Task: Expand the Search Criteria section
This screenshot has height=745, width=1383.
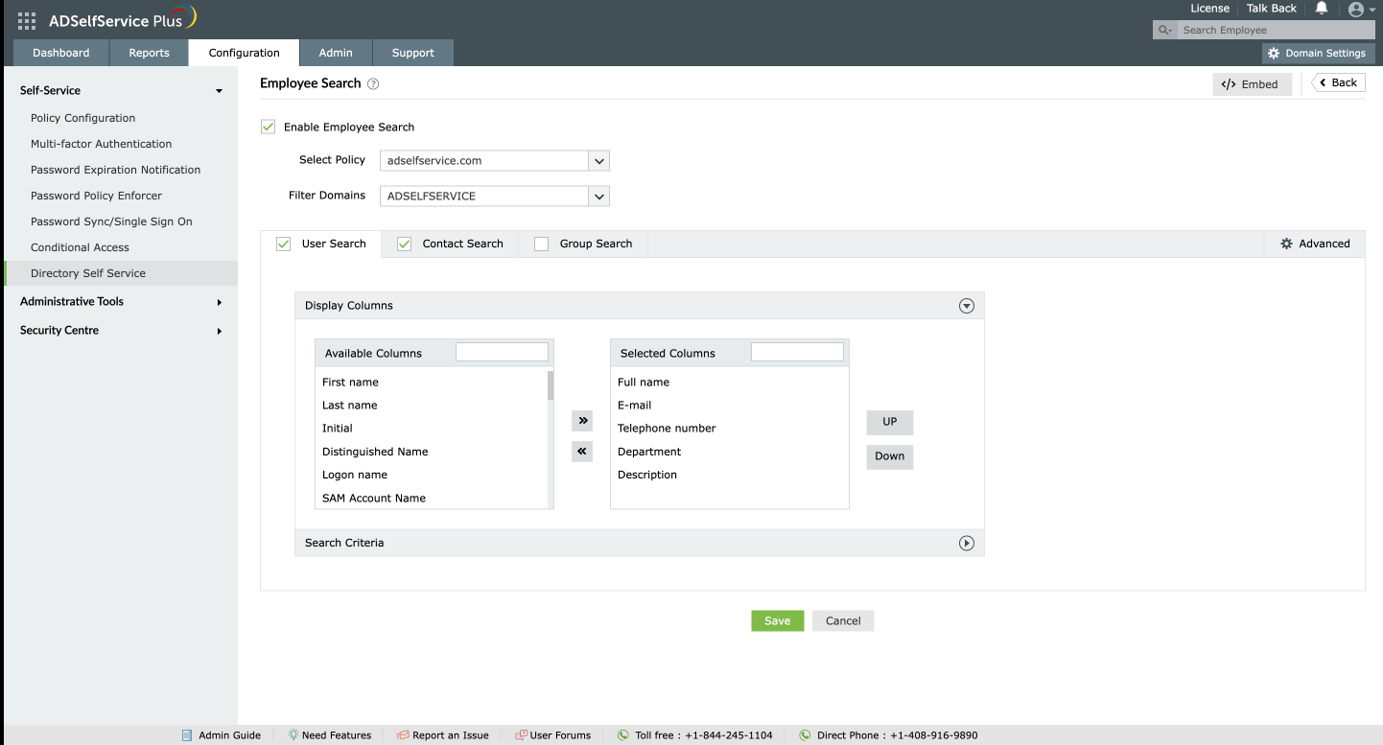Action: pyautogui.click(x=967, y=543)
